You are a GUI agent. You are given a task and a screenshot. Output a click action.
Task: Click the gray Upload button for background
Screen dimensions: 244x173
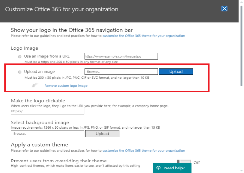102,134
